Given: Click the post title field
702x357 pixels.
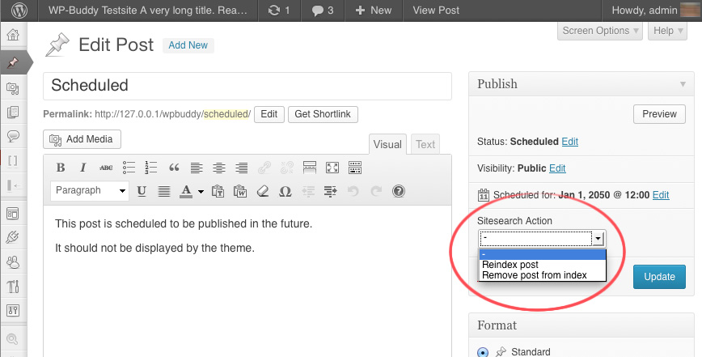Looking at the screenshot, I should pos(247,86).
